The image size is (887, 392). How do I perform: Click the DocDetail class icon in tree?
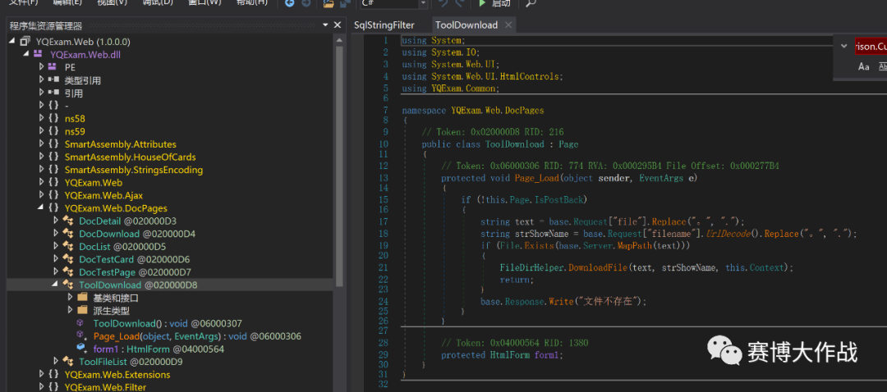pyautogui.click(x=69, y=221)
